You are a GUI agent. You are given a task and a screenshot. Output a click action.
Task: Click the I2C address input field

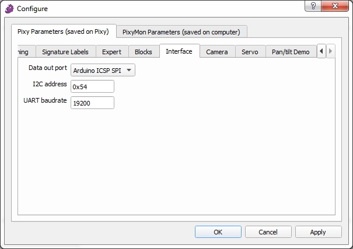[92, 86]
